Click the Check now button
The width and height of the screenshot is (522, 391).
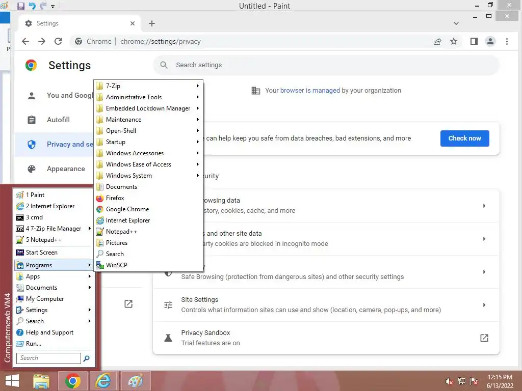pos(465,138)
